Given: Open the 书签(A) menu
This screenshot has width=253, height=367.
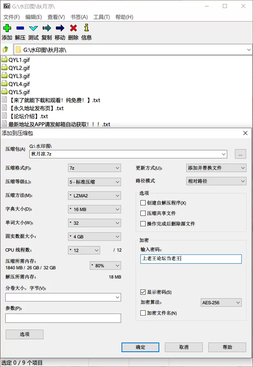Looking at the screenshot, I should pyautogui.click(x=79, y=17).
